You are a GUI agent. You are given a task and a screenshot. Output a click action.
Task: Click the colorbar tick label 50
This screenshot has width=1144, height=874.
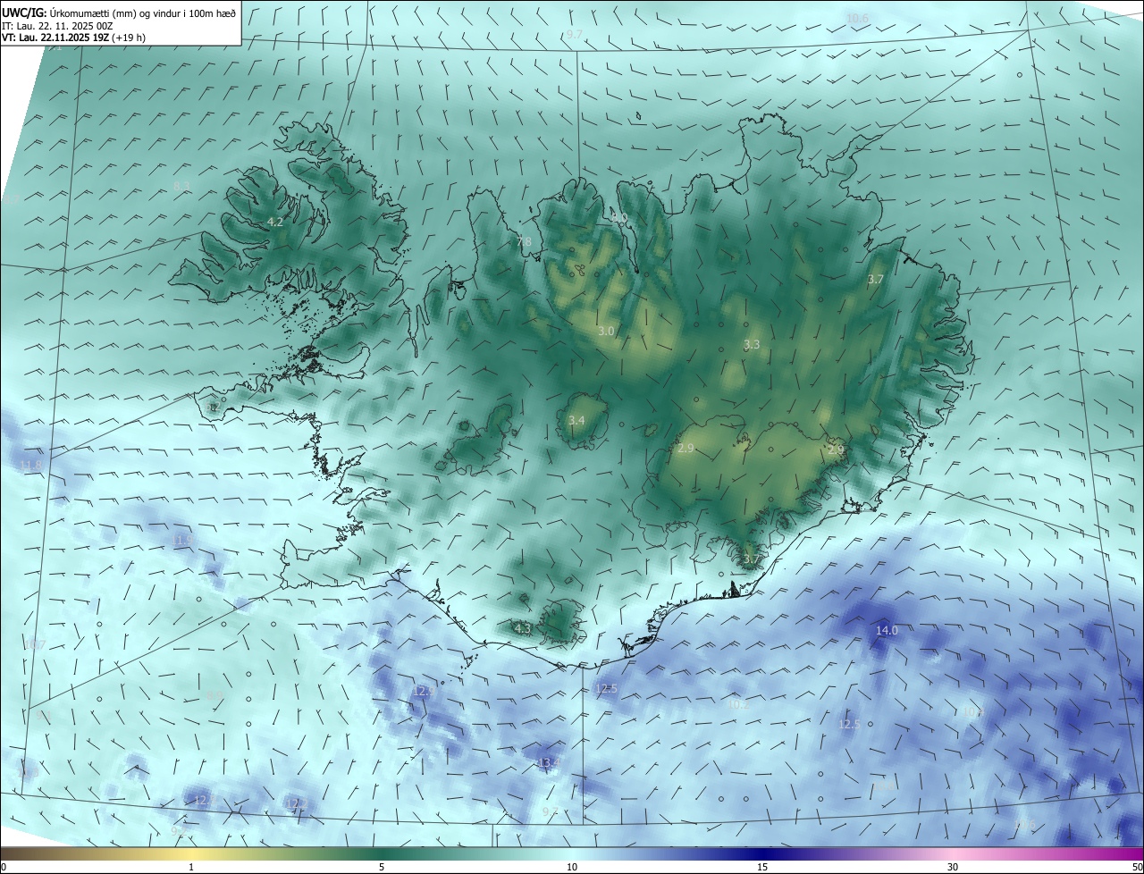(x=1137, y=867)
